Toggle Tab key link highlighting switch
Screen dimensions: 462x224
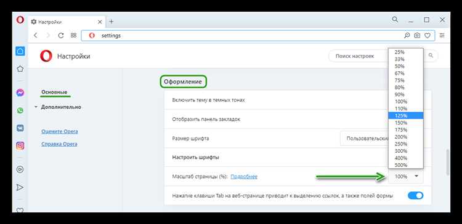(415, 196)
